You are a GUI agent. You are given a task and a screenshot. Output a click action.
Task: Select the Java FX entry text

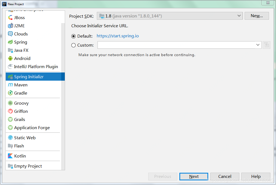21,50
